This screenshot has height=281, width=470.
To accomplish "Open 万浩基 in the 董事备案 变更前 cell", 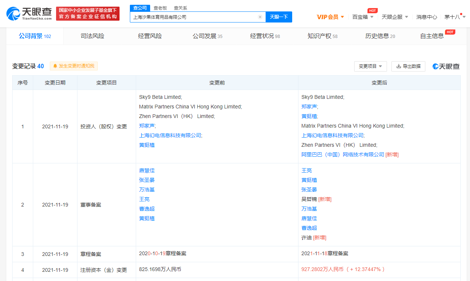I will (147, 190).
